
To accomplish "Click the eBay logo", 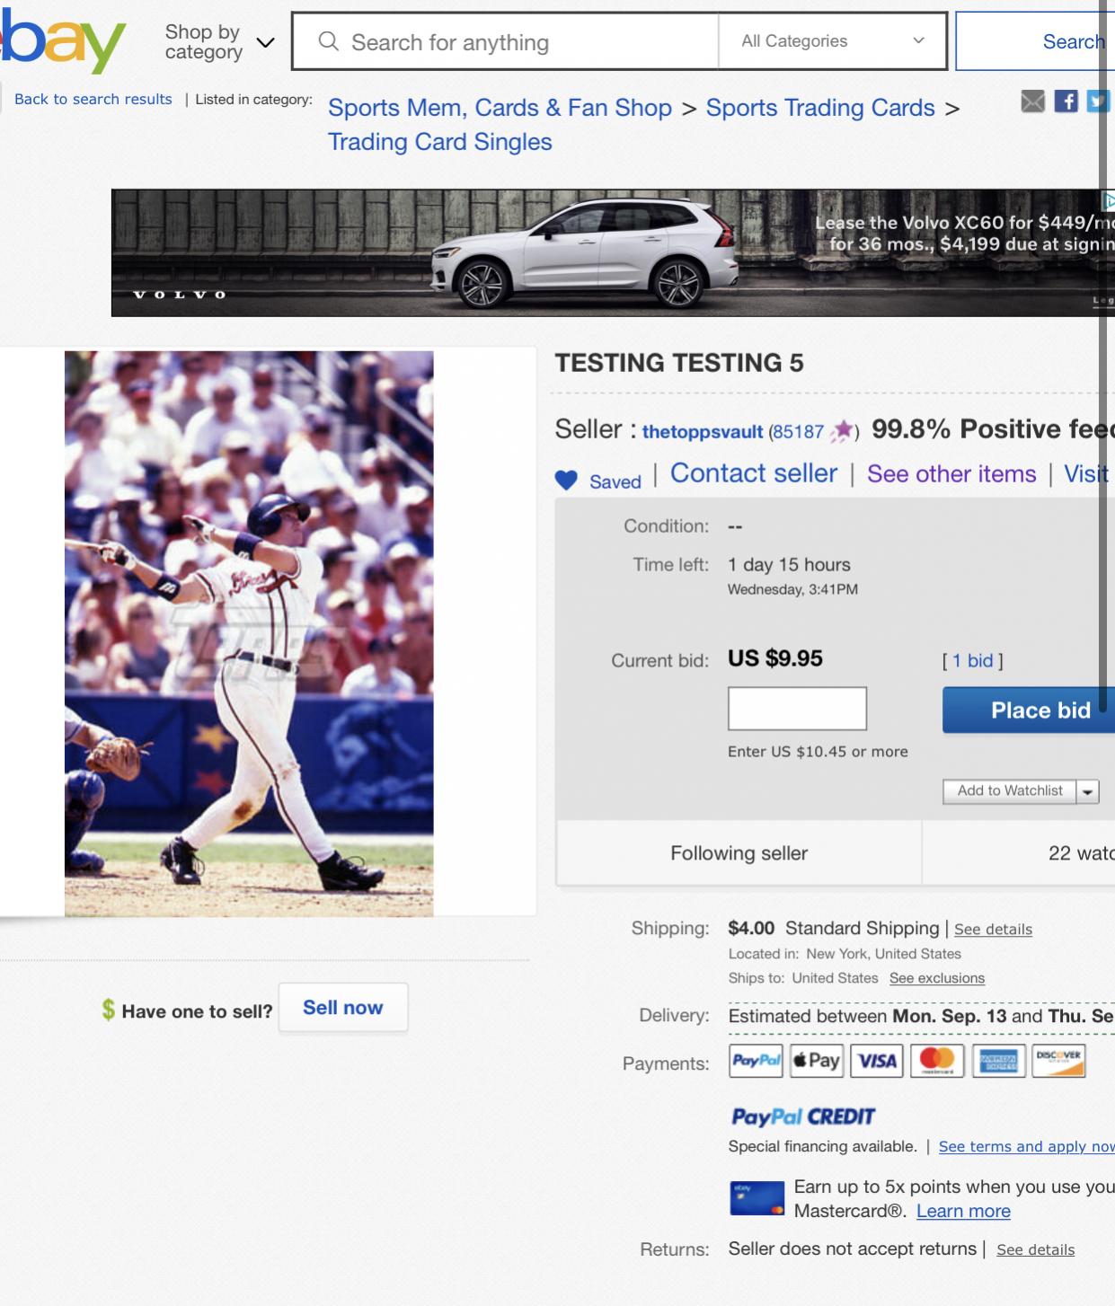I will coord(61,43).
